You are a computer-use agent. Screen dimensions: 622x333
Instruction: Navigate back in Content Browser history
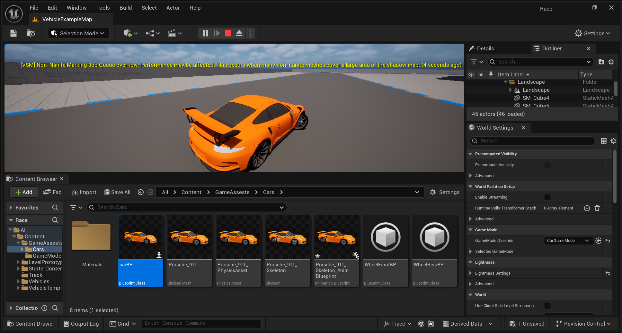pyautogui.click(x=141, y=192)
